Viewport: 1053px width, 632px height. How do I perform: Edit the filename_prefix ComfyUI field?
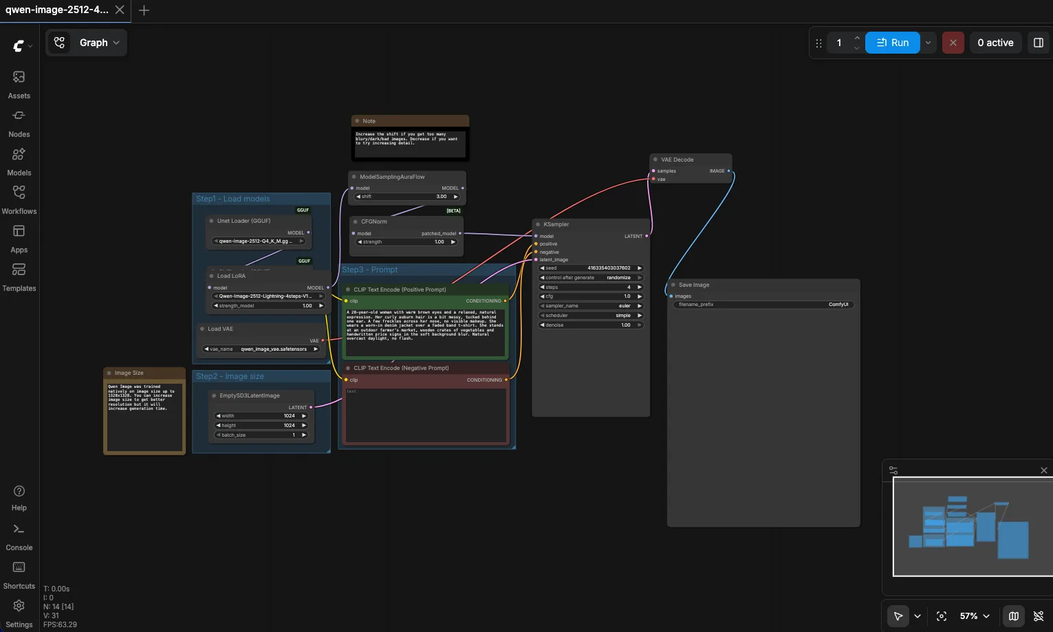763,305
